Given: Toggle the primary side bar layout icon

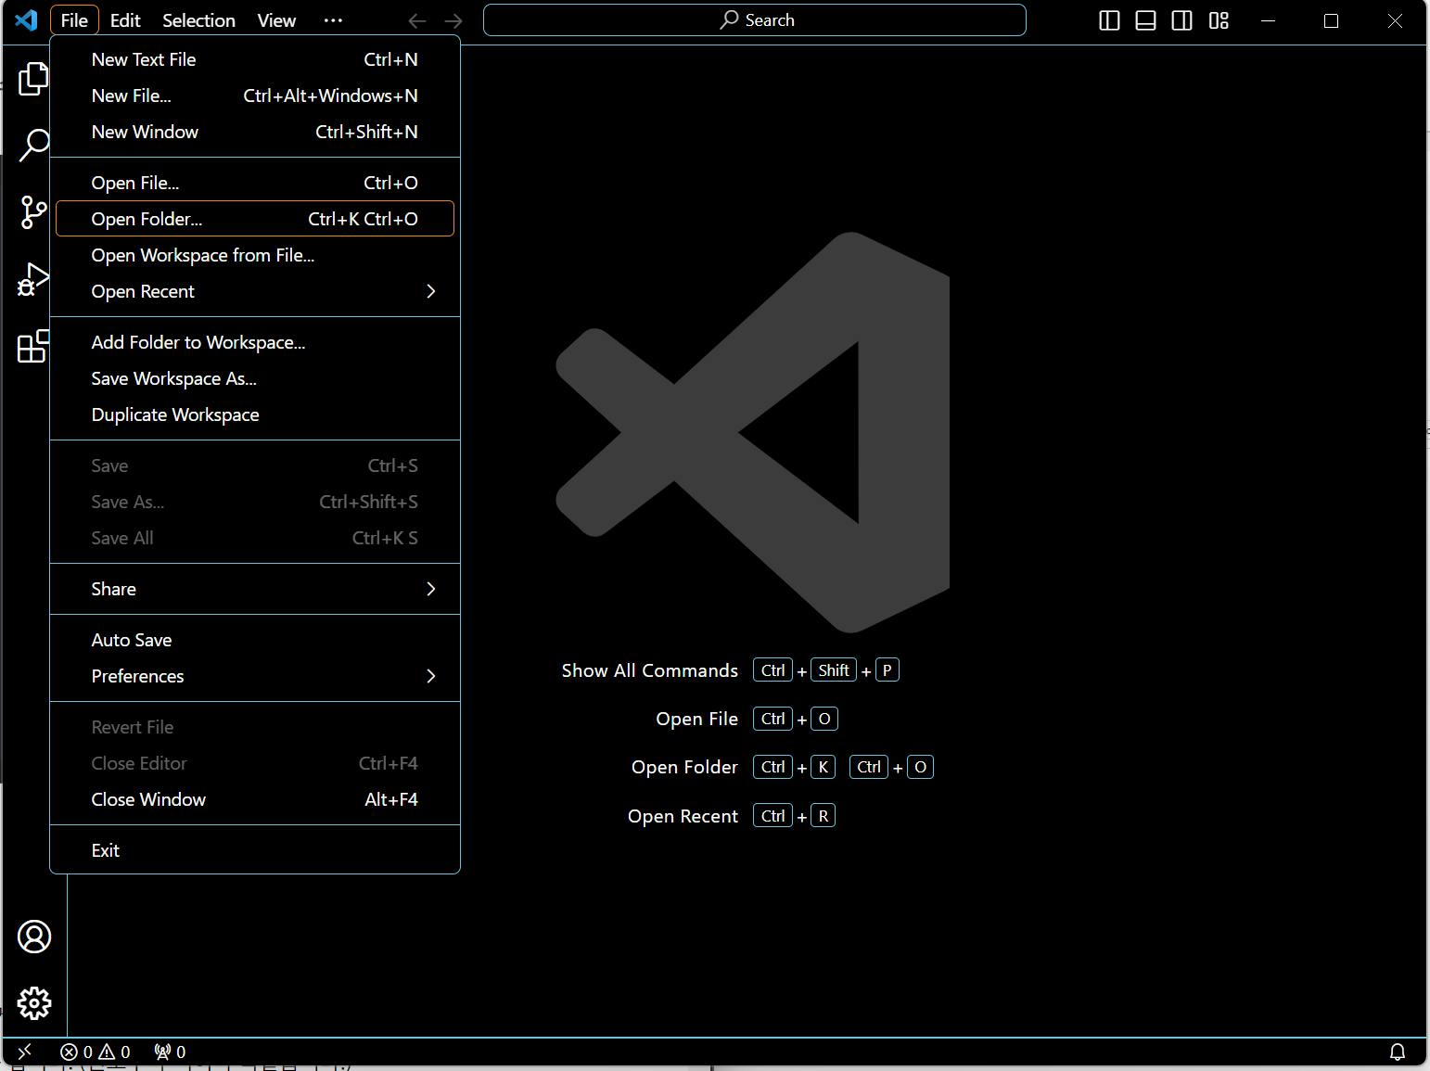Looking at the screenshot, I should 1109,20.
